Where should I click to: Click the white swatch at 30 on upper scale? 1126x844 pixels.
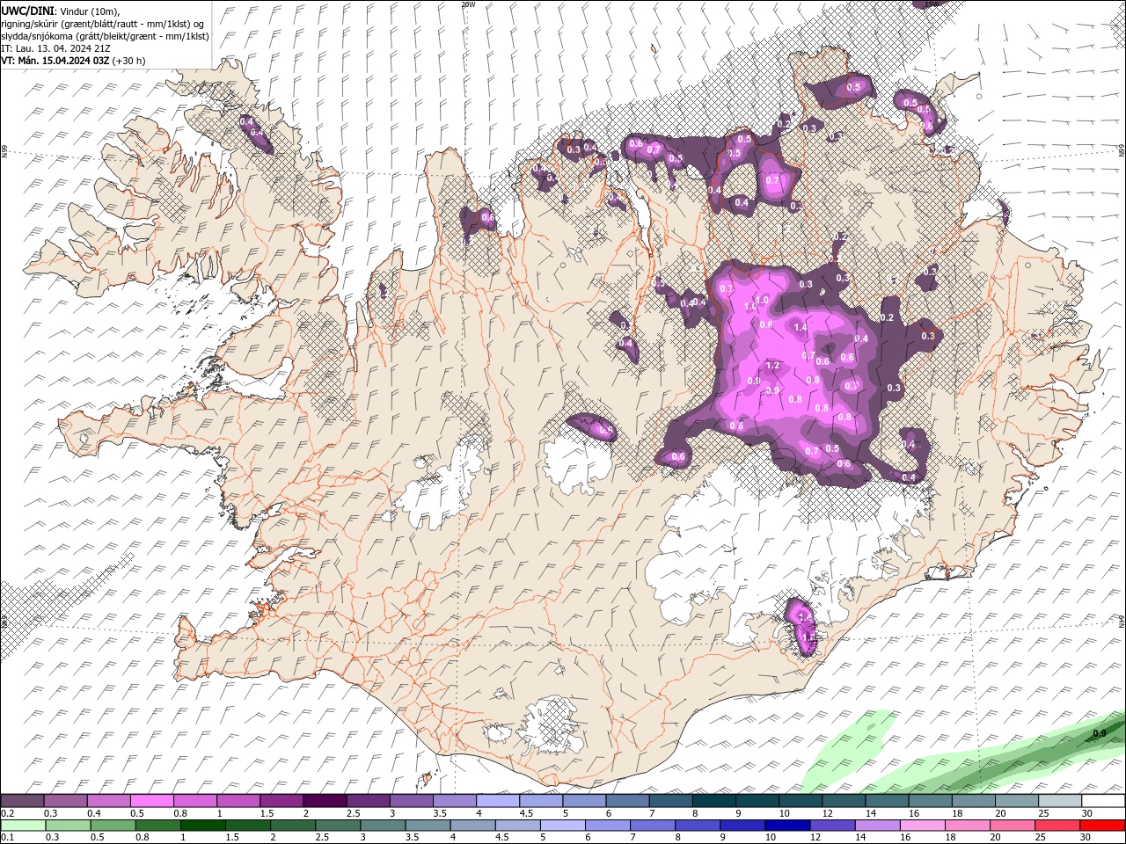point(1103,801)
